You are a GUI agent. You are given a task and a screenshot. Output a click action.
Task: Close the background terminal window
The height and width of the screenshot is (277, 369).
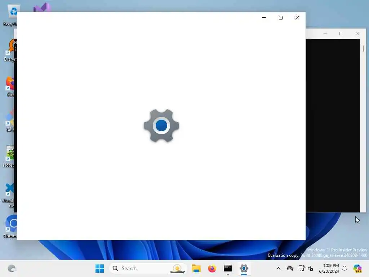click(x=358, y=34)
